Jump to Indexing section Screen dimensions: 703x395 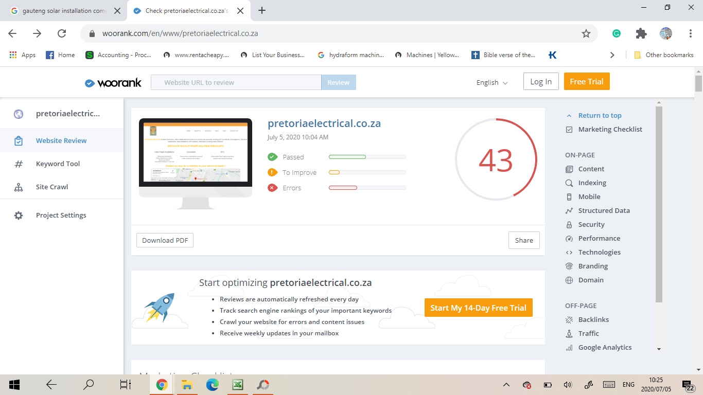[x=592, y=183]
